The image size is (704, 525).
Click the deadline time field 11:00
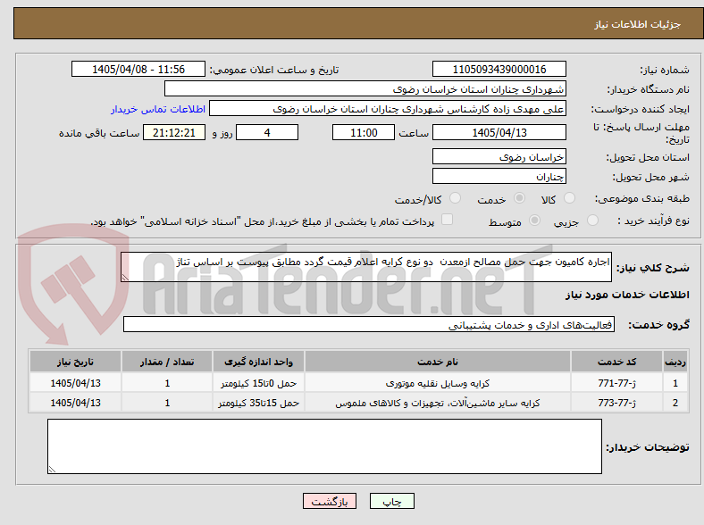point(364,132)
